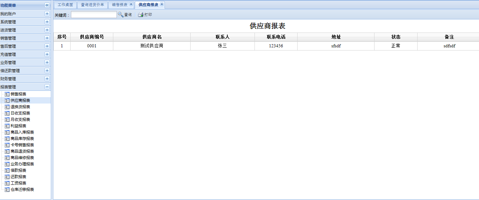The width and height of the screenshot is (479, 200).
Task: Click icon beside 商品库存报表 tree item
Action: pyautogui.click(x=7, y=139)
